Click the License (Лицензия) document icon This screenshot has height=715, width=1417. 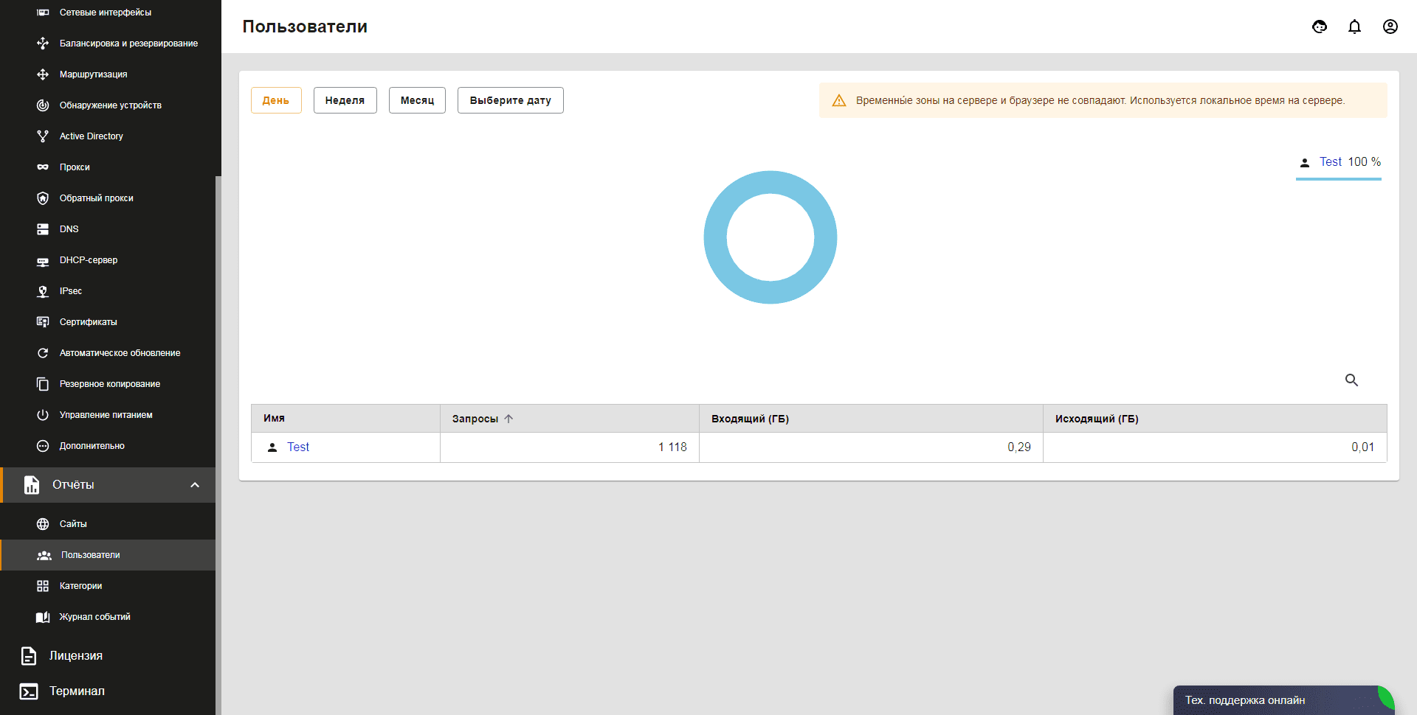click(29, 656)
